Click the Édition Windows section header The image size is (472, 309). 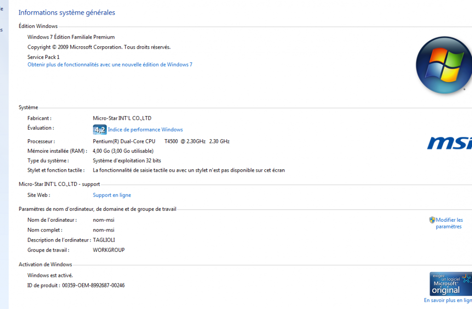38,26
